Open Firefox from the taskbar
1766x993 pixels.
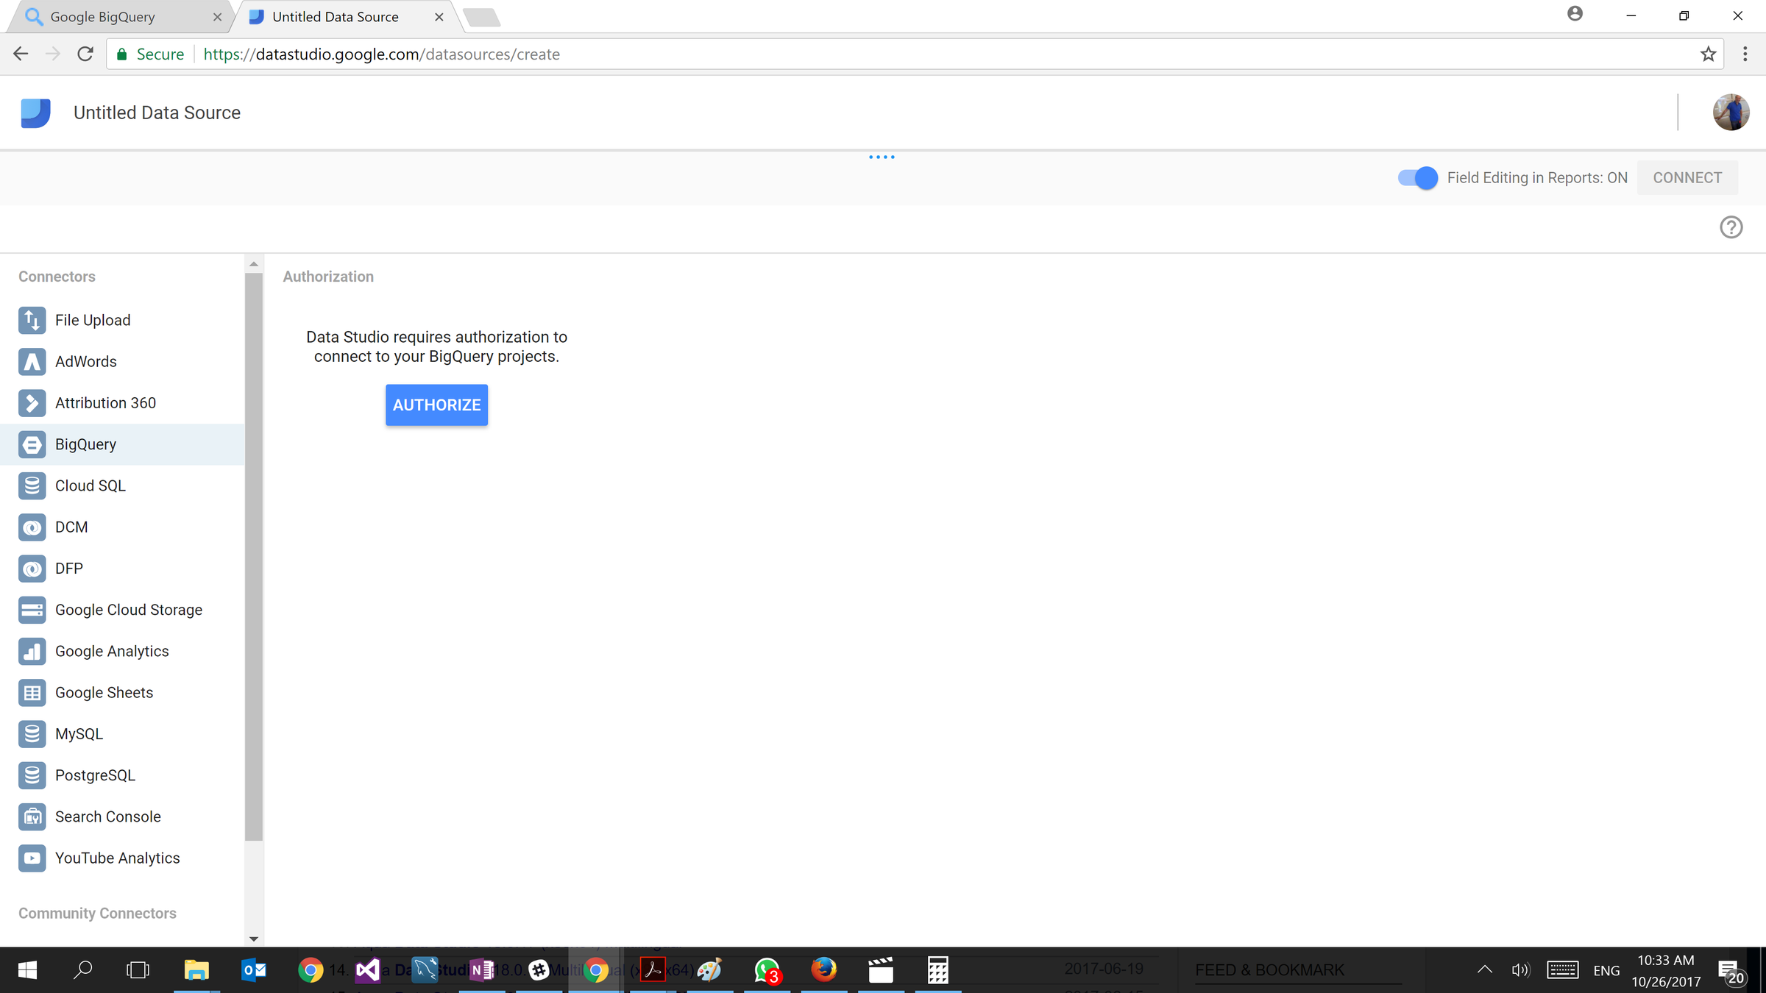823,970
